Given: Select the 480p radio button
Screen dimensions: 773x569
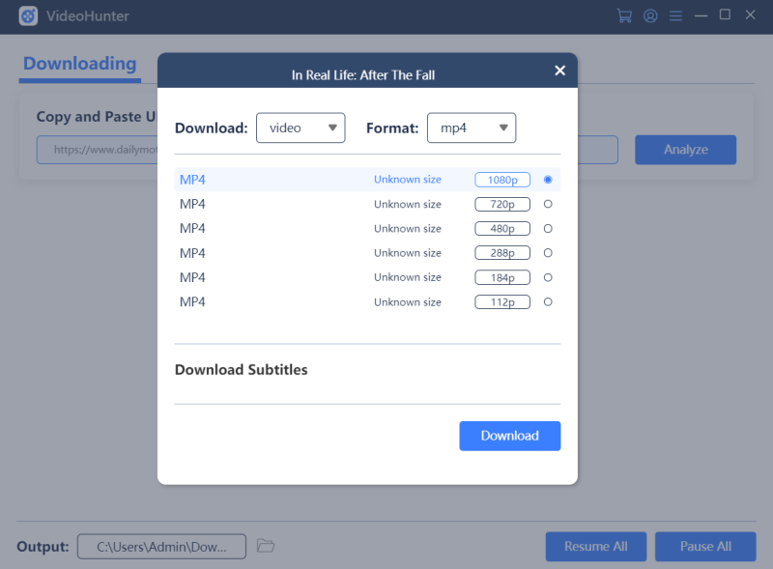Looking at the screenshot, I should (548, 229).
